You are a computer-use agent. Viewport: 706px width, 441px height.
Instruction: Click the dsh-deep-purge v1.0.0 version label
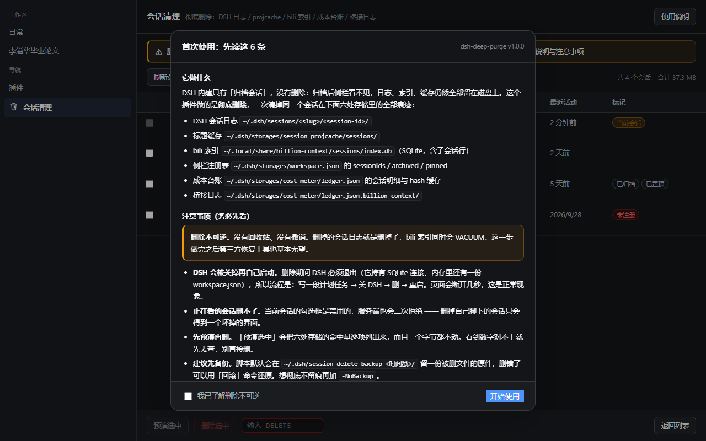pos(492,46)
